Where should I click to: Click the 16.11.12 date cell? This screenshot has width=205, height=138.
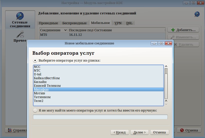click(x=76, y=35)
